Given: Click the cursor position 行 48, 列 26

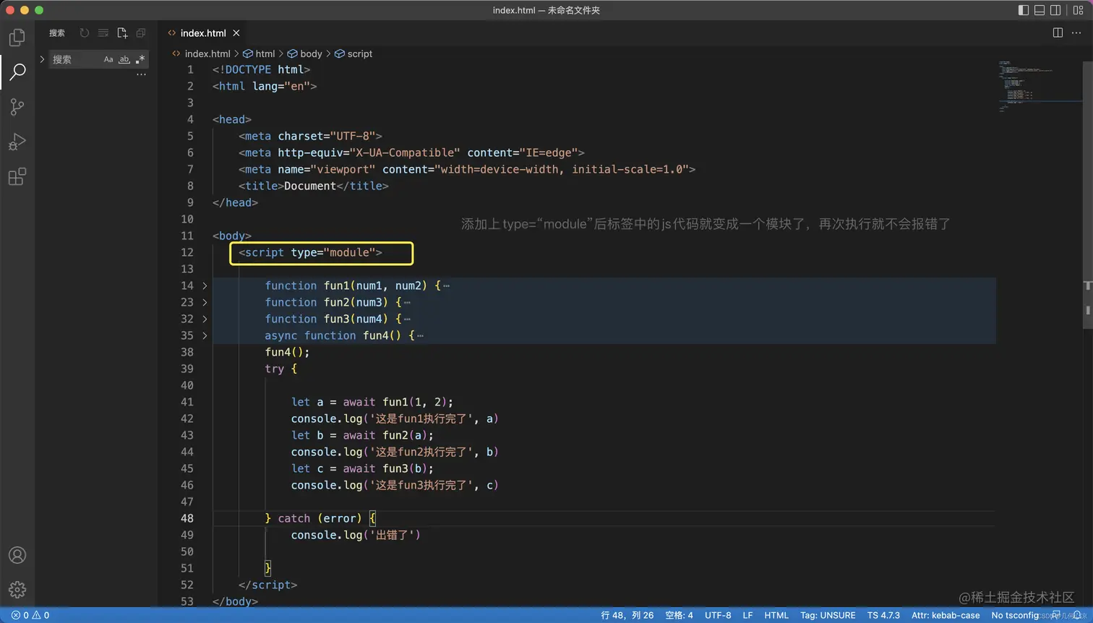Looking at the screenshot, I should [x=627, y=615].
